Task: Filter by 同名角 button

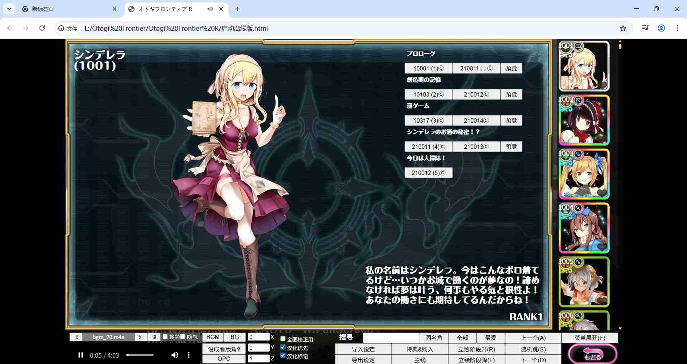Action: click(434, 338)
